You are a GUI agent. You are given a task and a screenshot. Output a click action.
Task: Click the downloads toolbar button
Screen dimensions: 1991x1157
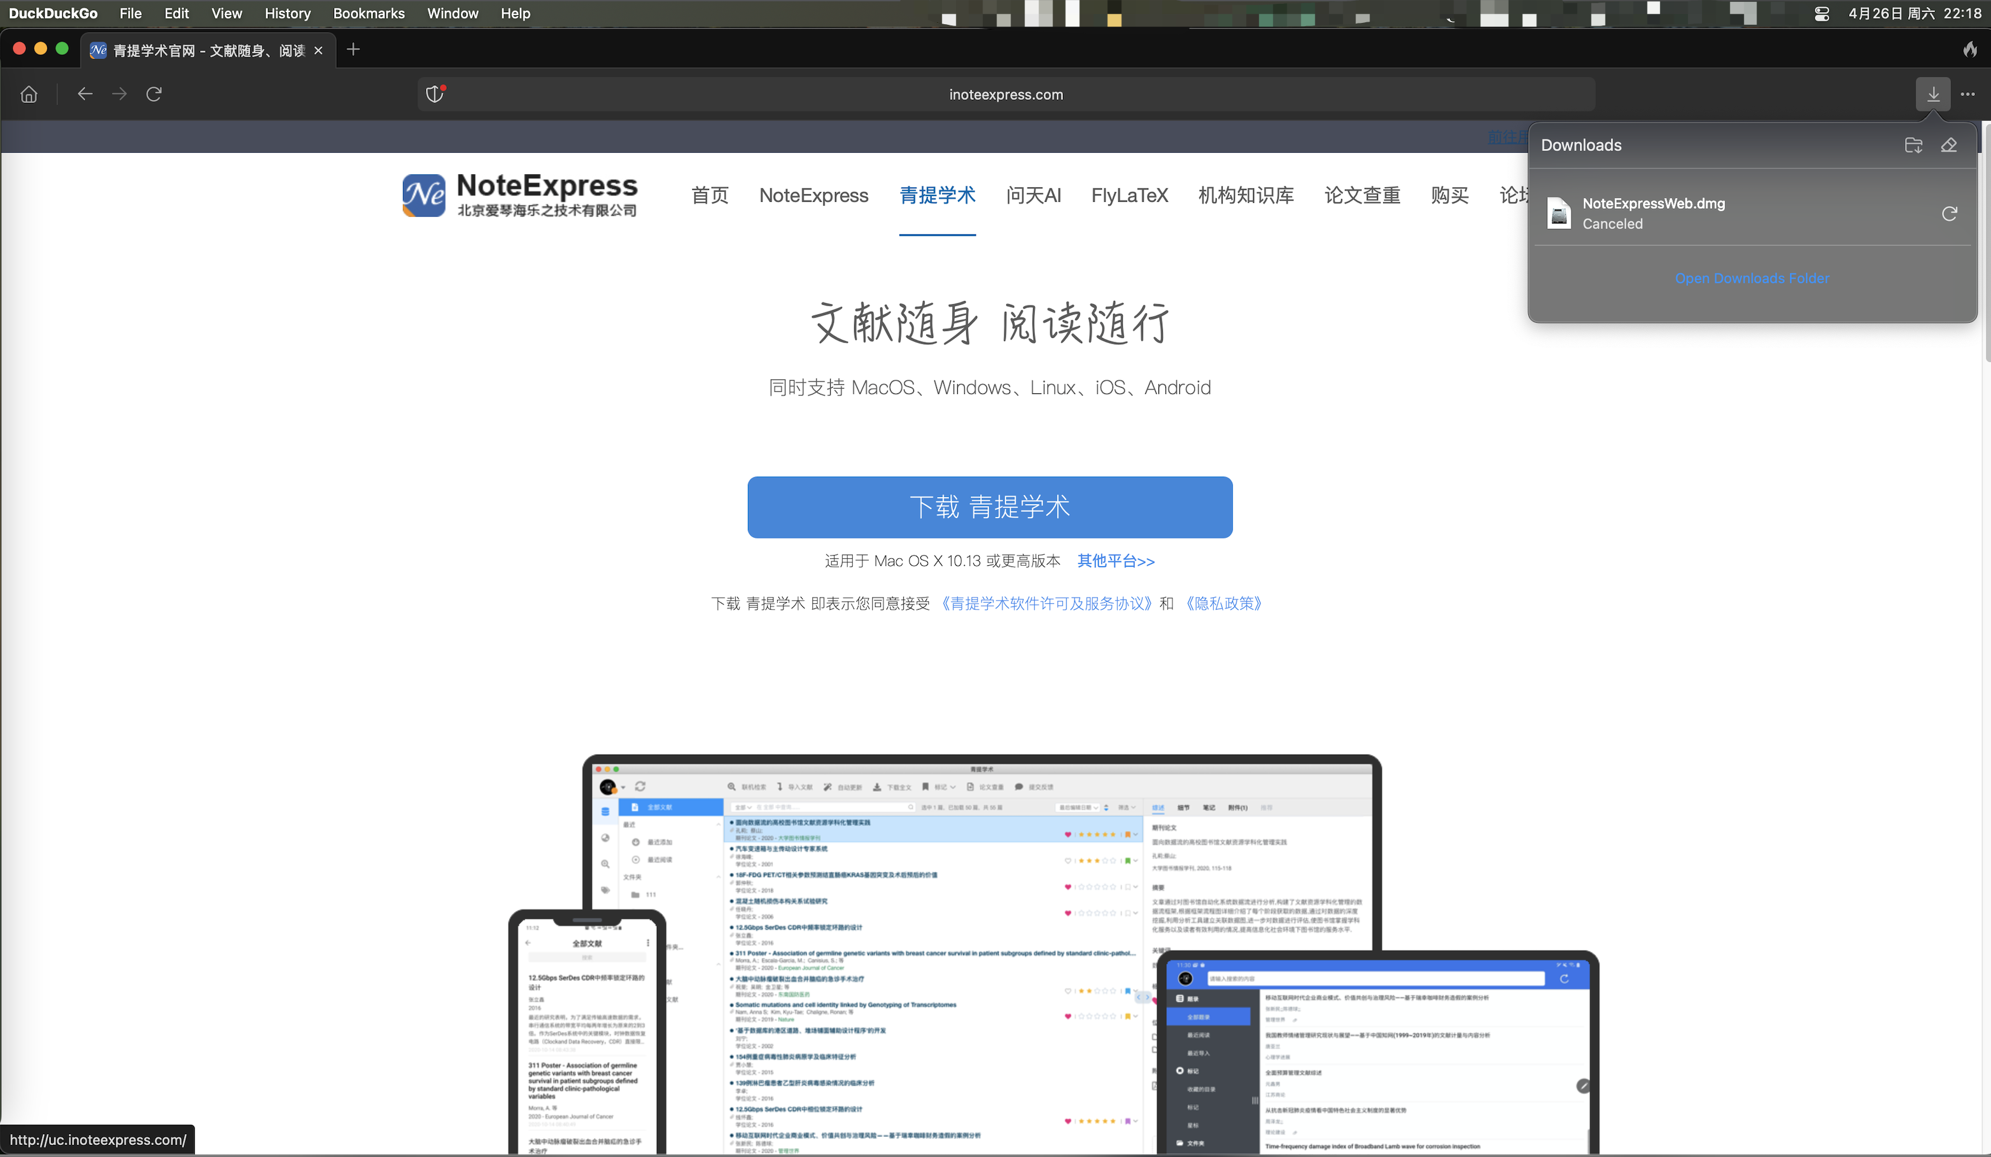(x=1932, y=94)
